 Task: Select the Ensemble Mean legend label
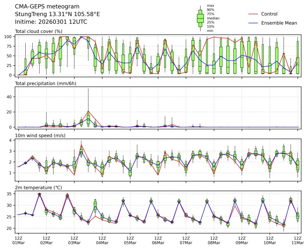pyautogui.click(x=279, y=23)
